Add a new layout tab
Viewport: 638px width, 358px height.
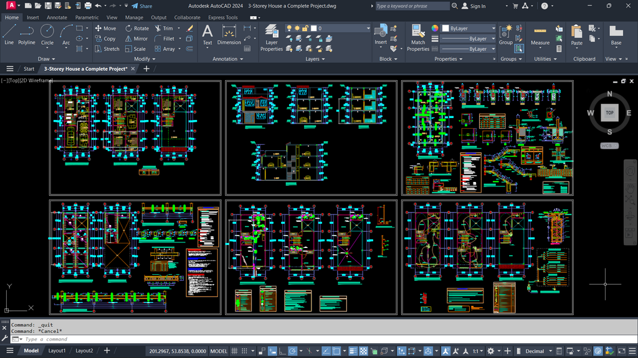pyautogui.click(x=107, y=351)
